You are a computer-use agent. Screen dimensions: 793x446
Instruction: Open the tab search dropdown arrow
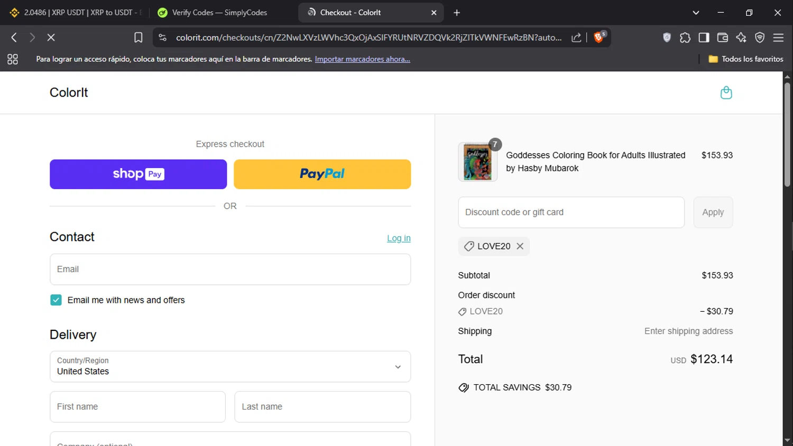click(x=696, y=13)
